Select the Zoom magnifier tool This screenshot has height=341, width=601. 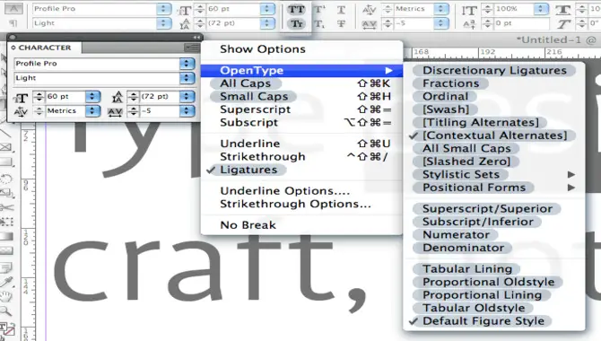tap(5, 311)
